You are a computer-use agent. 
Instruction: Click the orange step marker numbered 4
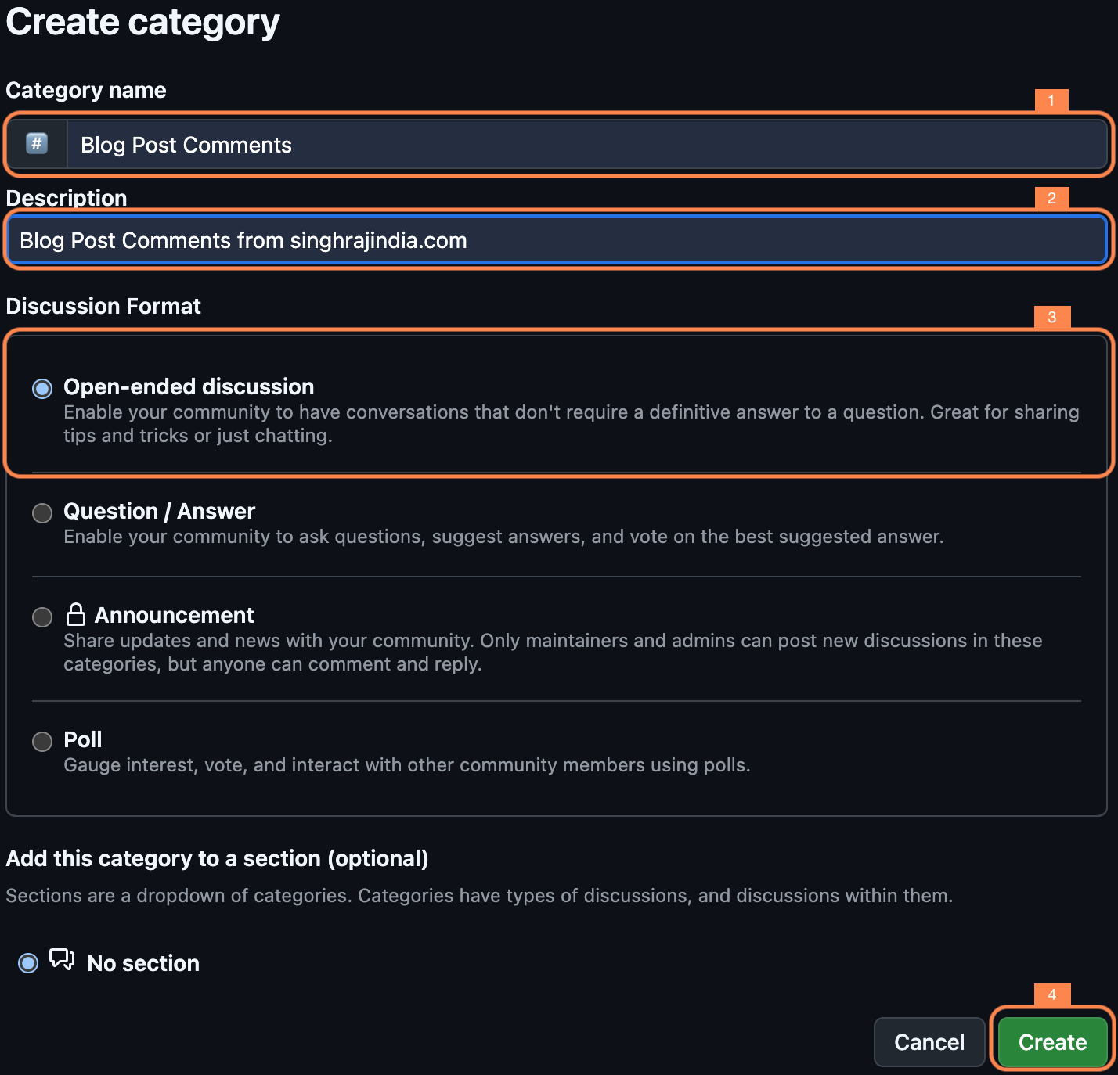(1051, 994)
